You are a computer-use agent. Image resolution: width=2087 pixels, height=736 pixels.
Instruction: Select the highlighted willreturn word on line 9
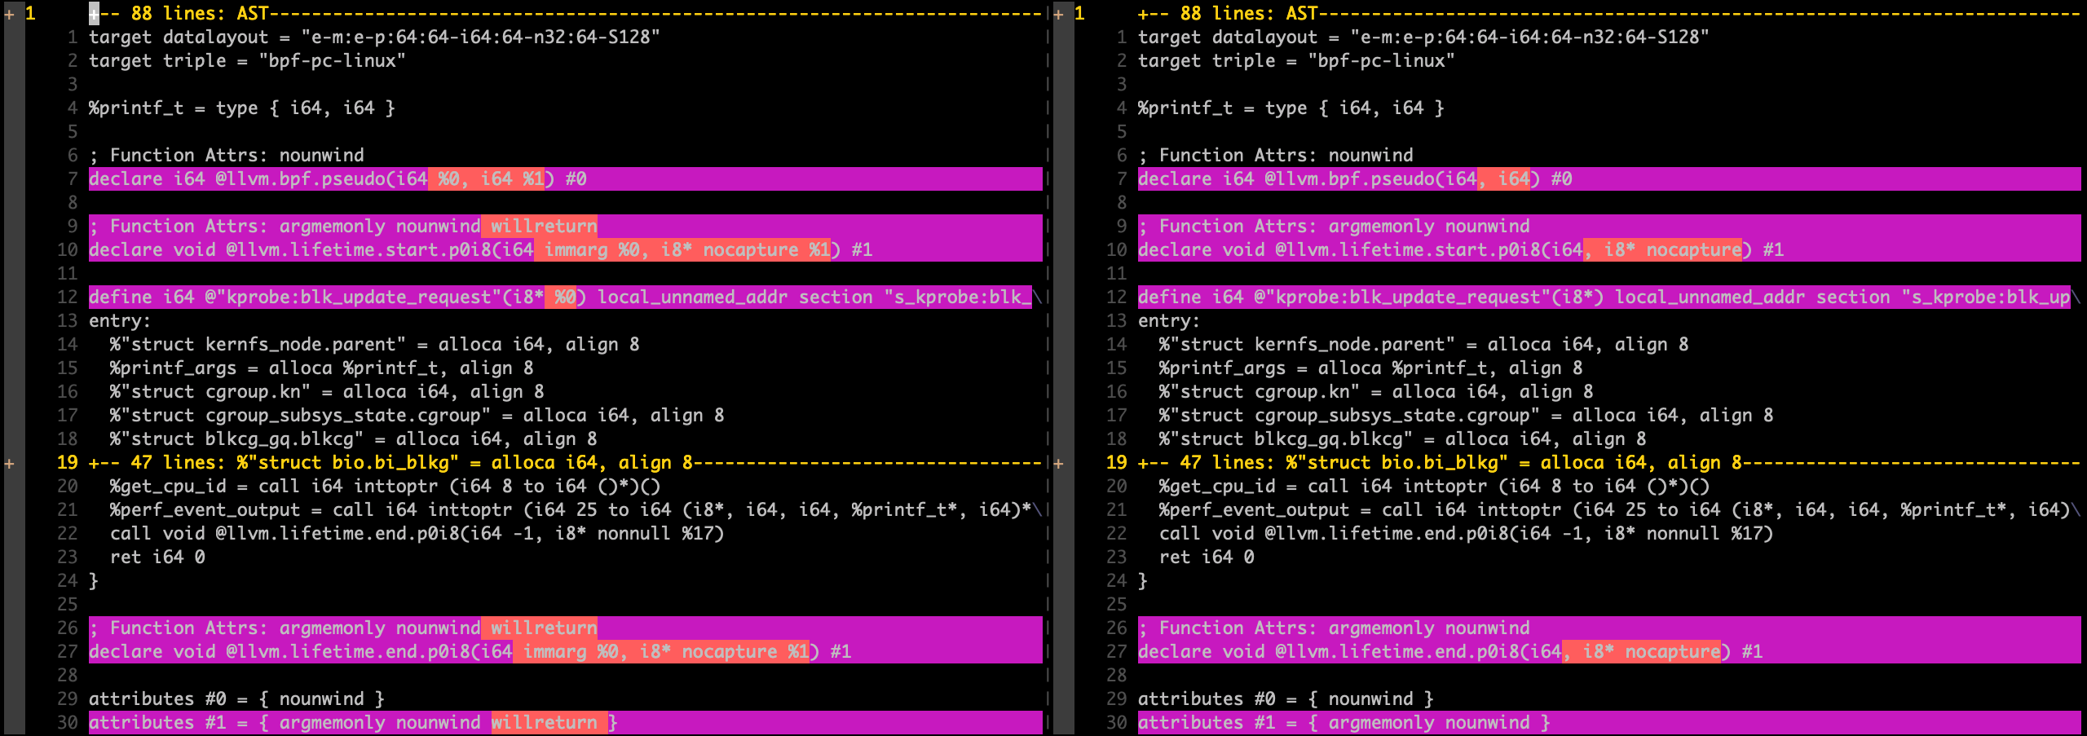[541, 226]
